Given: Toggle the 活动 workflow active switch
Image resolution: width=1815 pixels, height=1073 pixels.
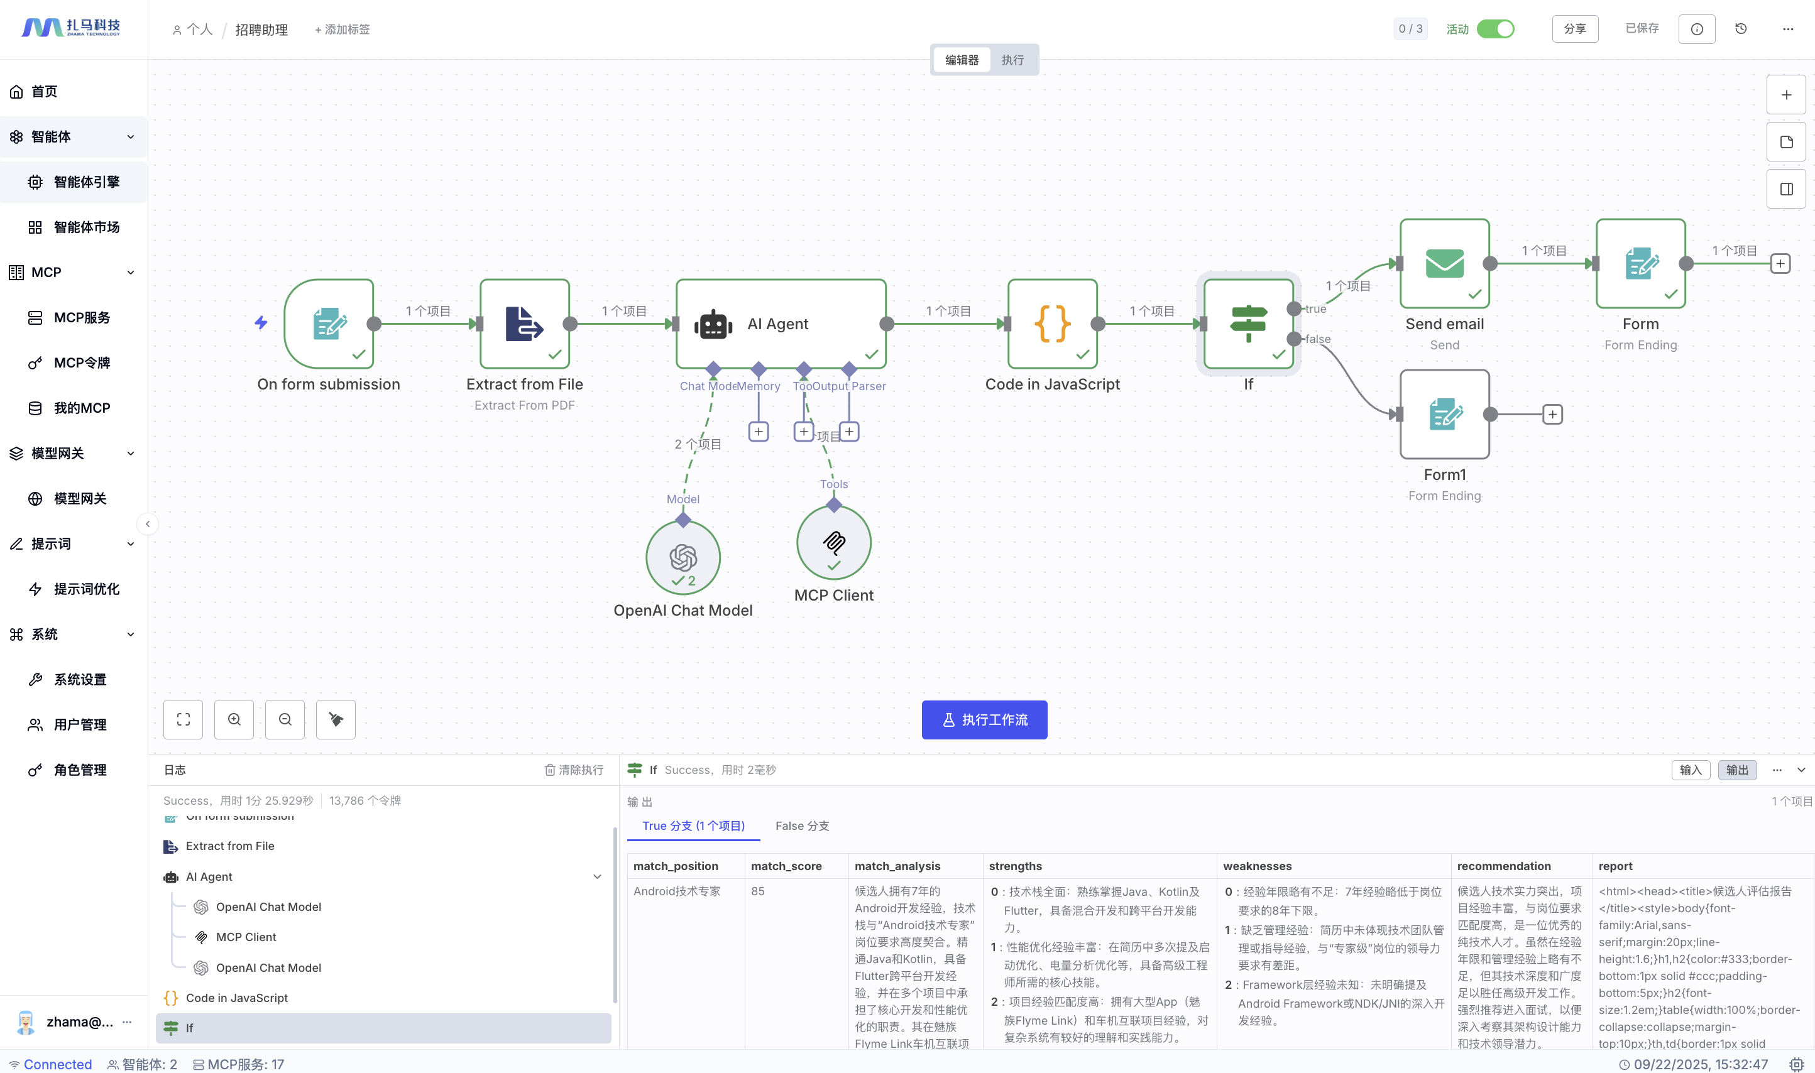Looking at the screenshot, I should [x=1494, y=29].
